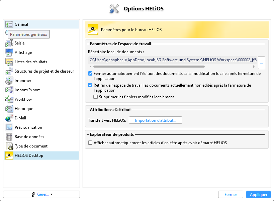This screenshot has width=274, height=201.
Task: Open the Affichage display icon
Action: [9, 53]
